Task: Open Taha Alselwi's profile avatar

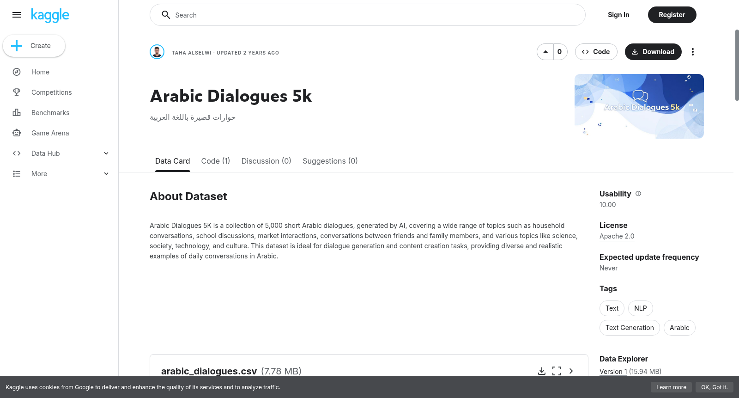Action: pos(157,52)
